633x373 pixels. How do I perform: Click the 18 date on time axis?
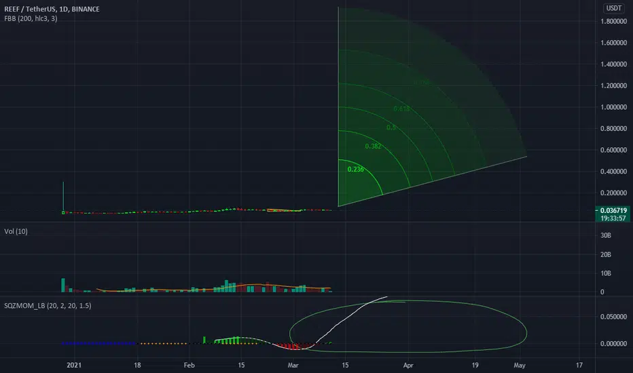pyautogui.click(x=137, y=366)
